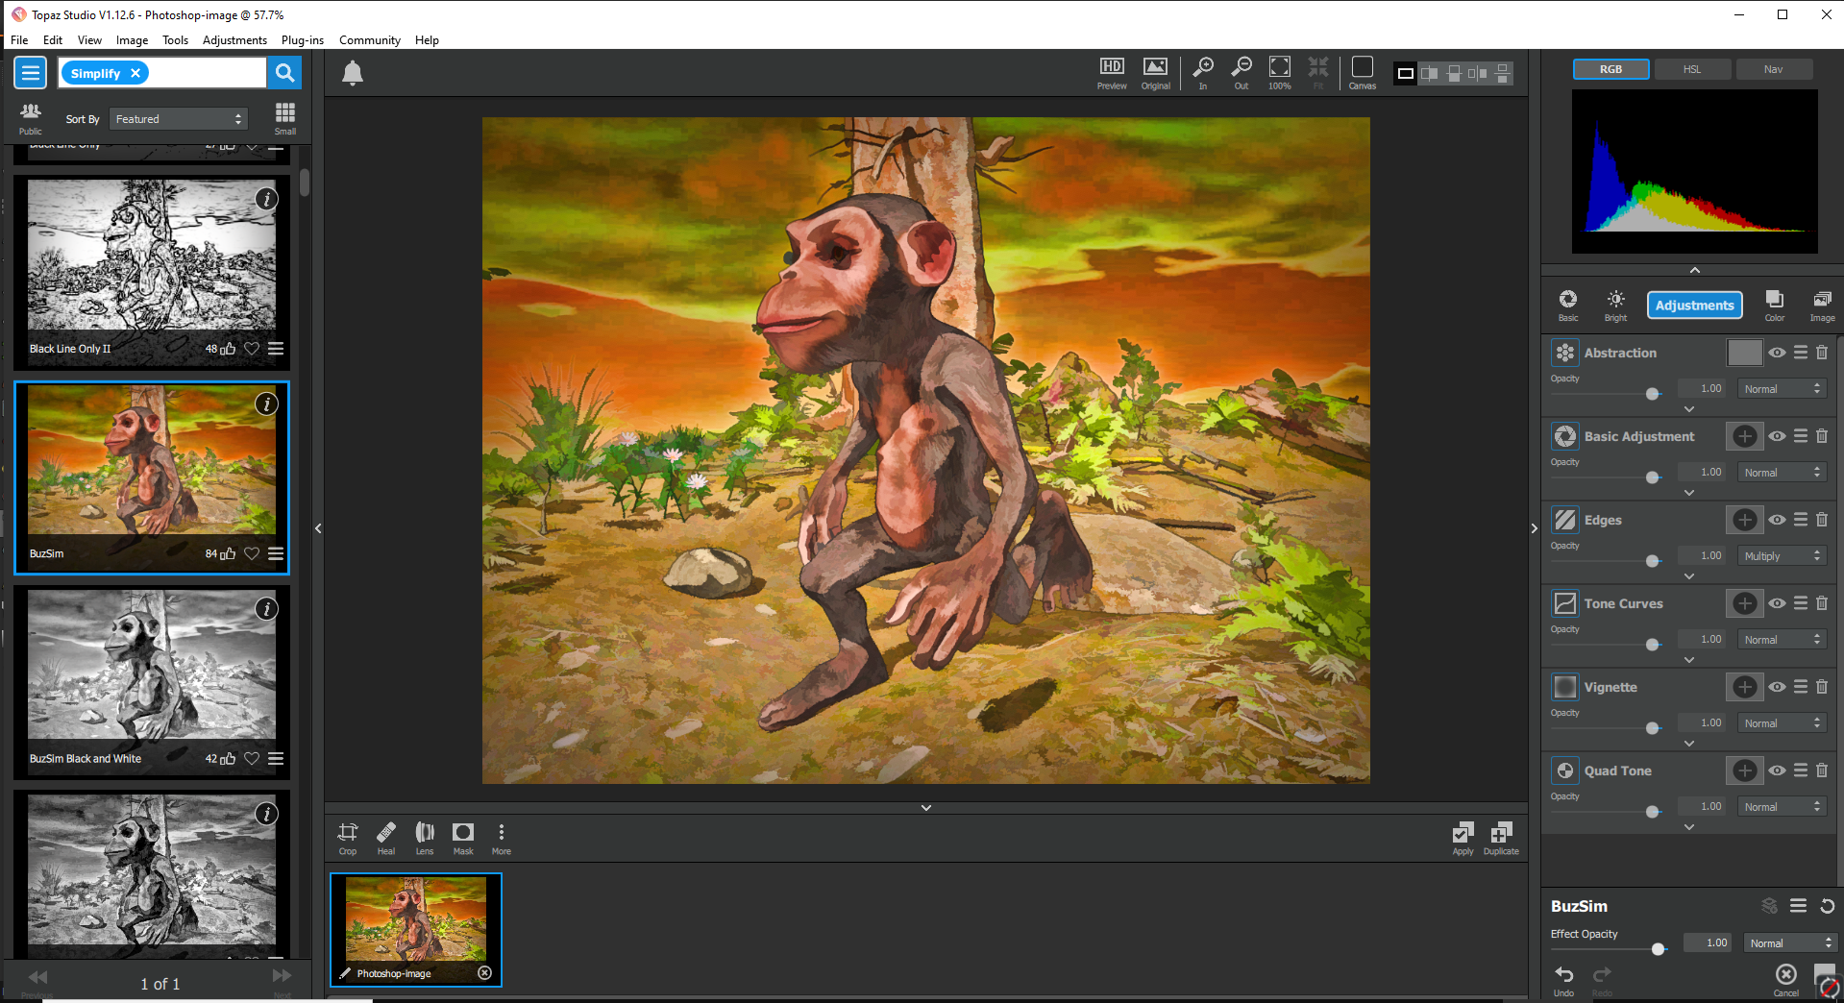
Task: Toggle visibility of the Vignette adjustment
Action: (x=1776, y=686)
